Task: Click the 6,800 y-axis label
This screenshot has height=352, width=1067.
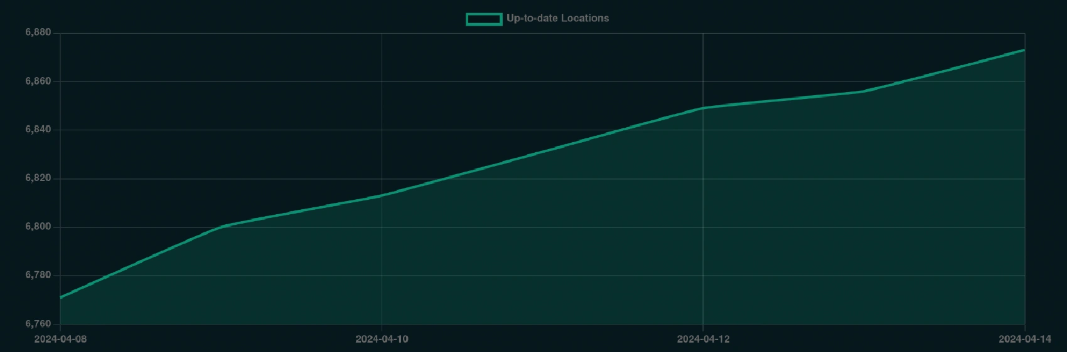Action: [38, 227]
